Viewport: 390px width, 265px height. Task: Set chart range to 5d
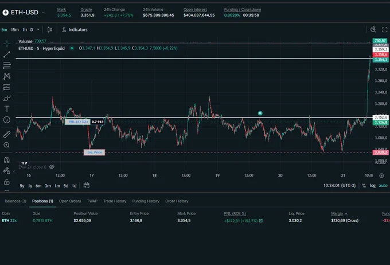pos(66,186)
